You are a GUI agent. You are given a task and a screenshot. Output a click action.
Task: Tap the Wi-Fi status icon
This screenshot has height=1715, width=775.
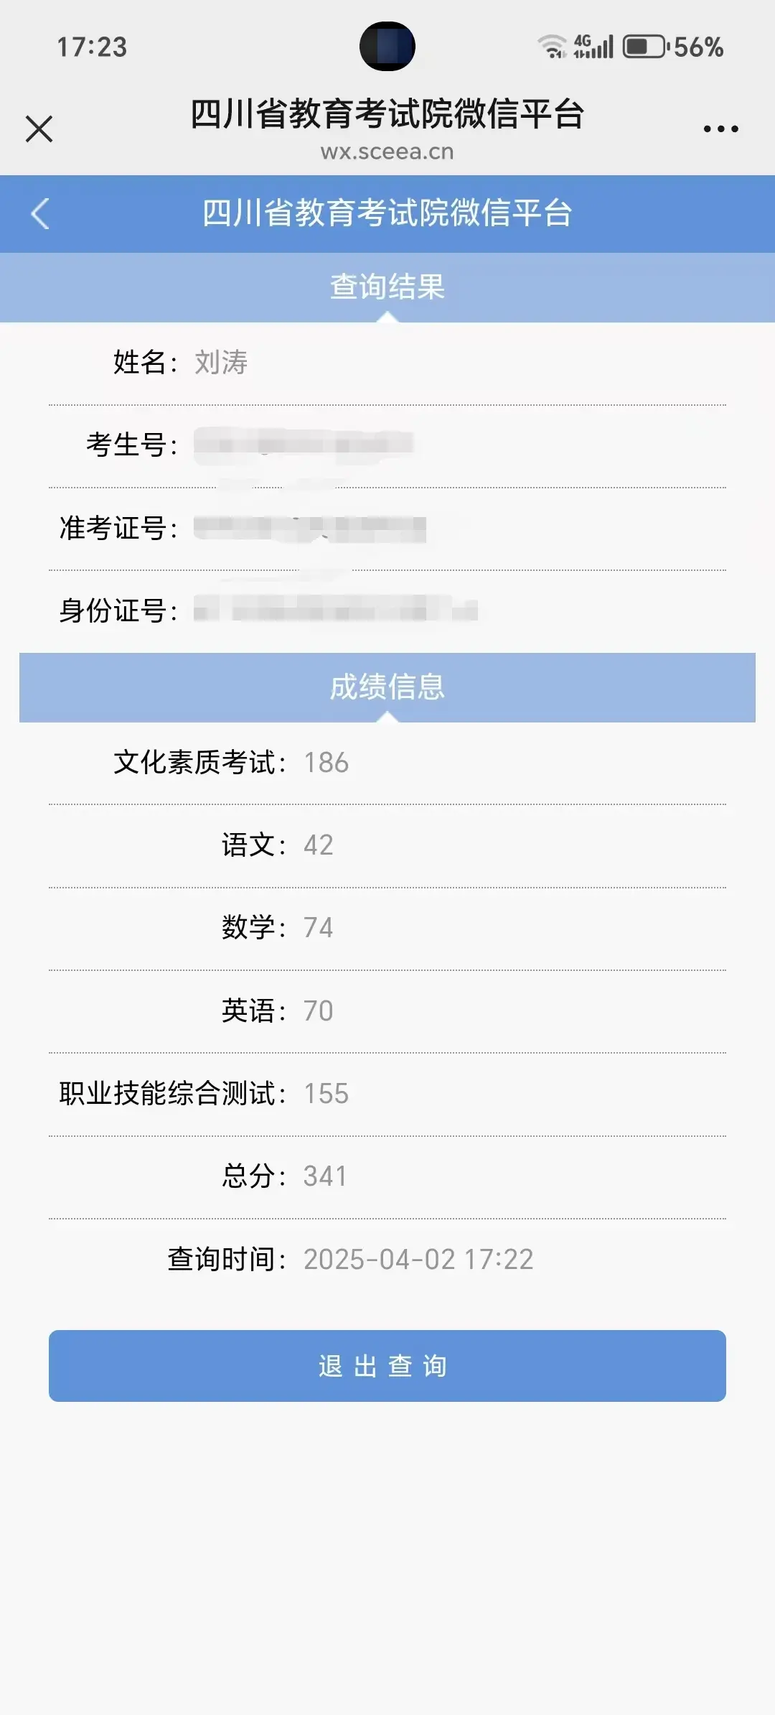point(552,47)
